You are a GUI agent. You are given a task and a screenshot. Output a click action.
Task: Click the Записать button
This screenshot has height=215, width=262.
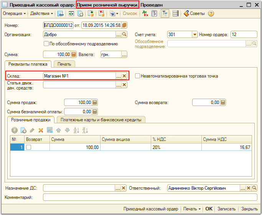(226, 209)
